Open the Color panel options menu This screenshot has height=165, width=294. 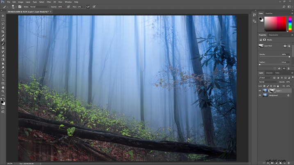coord(292,14)
